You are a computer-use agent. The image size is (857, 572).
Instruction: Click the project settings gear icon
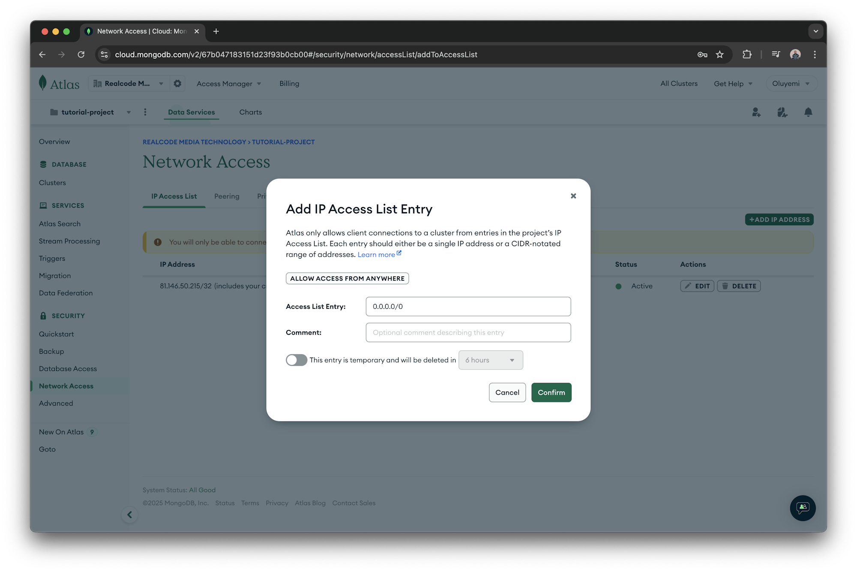pyautogui.click(x=177, y=83)
